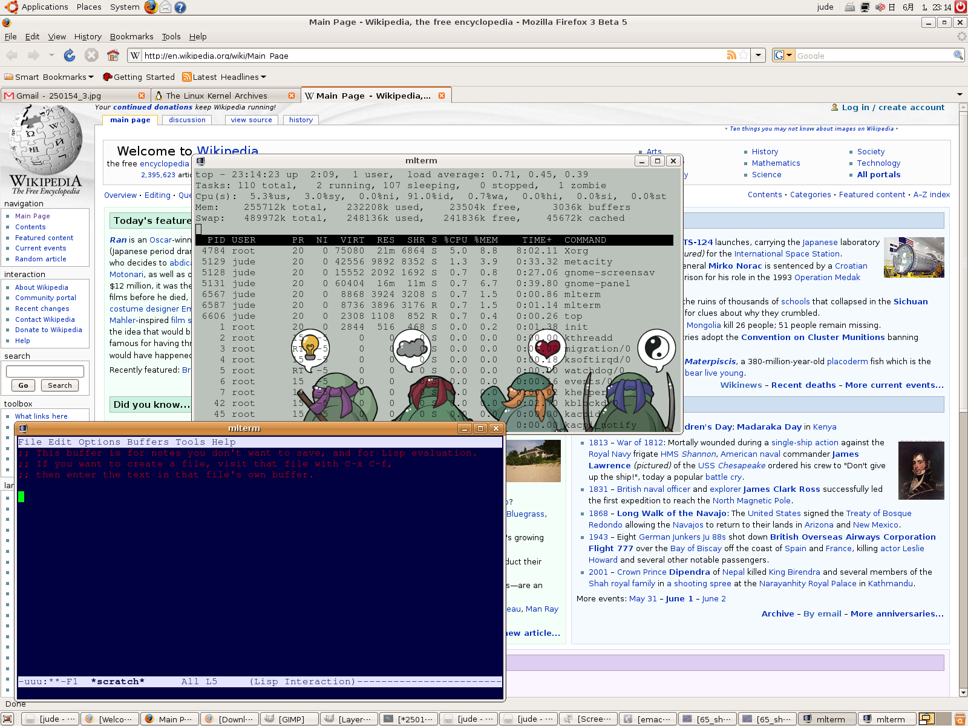The image size is (968, 726).
Task: Click the Firefox reload button
Action: pos(70,55)
